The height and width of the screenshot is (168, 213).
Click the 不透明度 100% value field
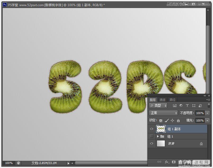tap(200, 113)
